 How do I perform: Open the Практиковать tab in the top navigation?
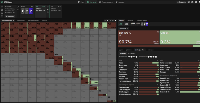(x=106, y=2)
